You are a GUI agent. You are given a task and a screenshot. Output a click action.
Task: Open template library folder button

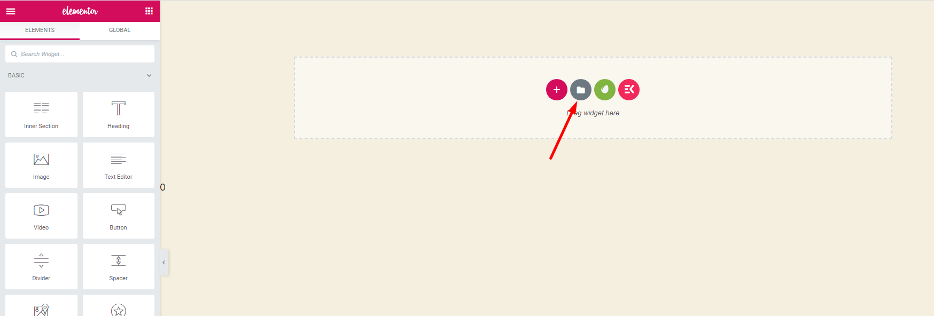point(580,90)
